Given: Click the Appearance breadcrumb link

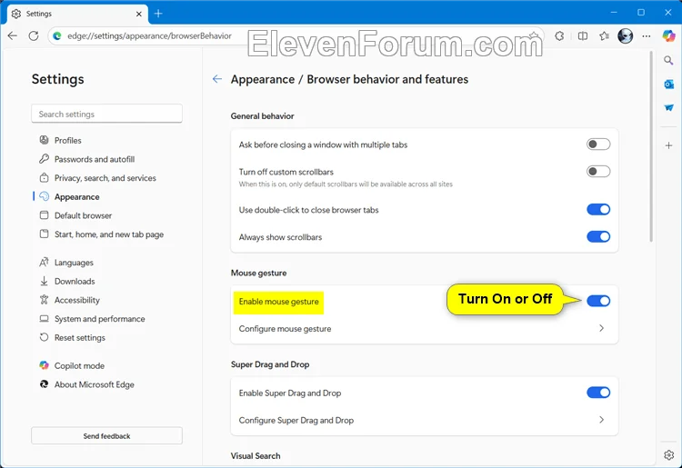Looking at the screenshot, I should pyautogui.click(x=263, y=80).
